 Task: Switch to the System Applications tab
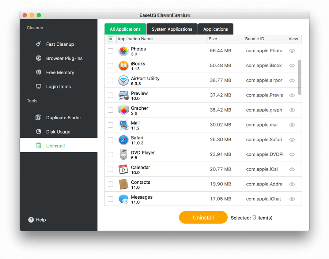172,29
